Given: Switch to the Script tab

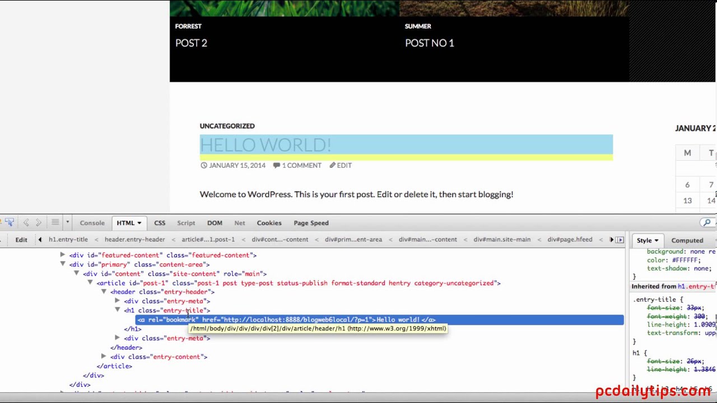Looking at the screenshot, I should click(186, 223).
